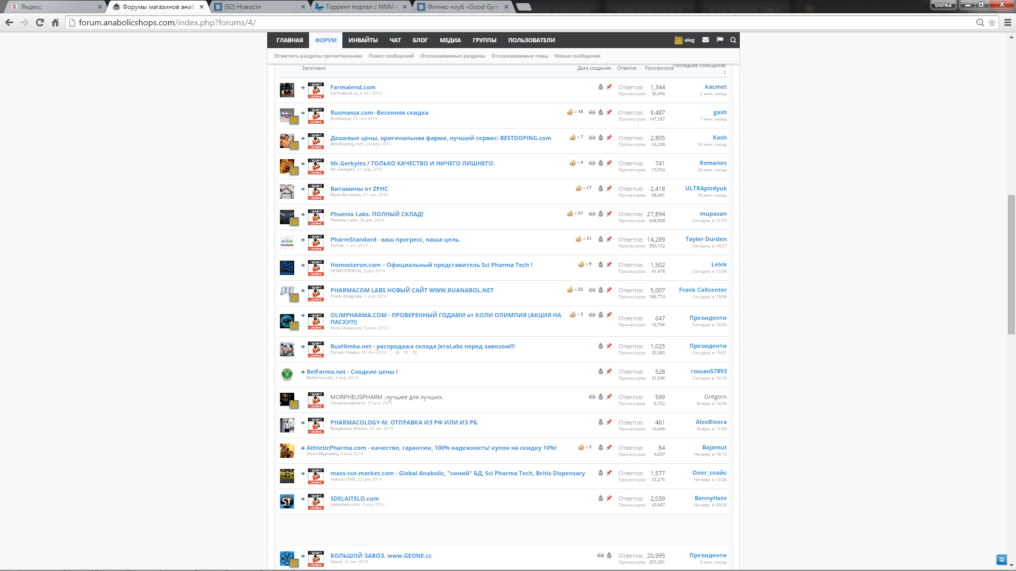Open the forum search magnifier icon
1016x571 pixels.
coord(733,40)
